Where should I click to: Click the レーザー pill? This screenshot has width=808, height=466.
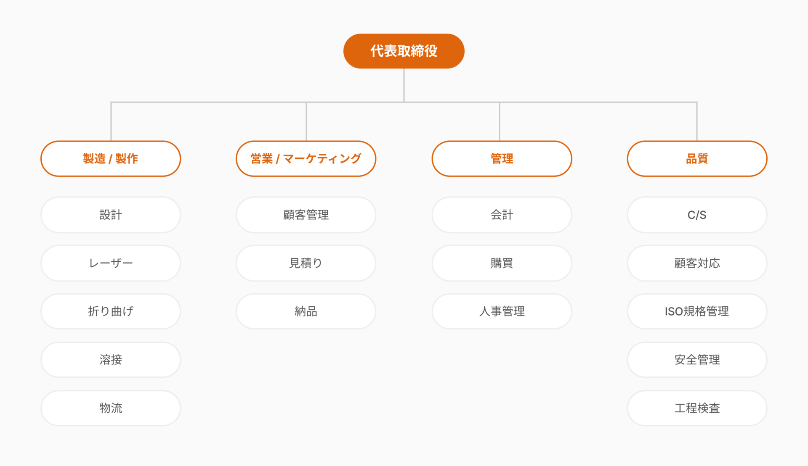tap(111, 263)
